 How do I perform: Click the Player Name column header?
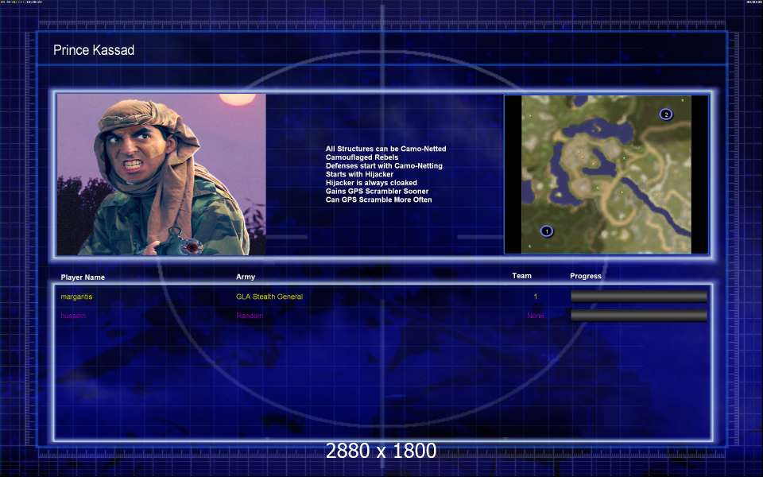(x=83, y=277)
